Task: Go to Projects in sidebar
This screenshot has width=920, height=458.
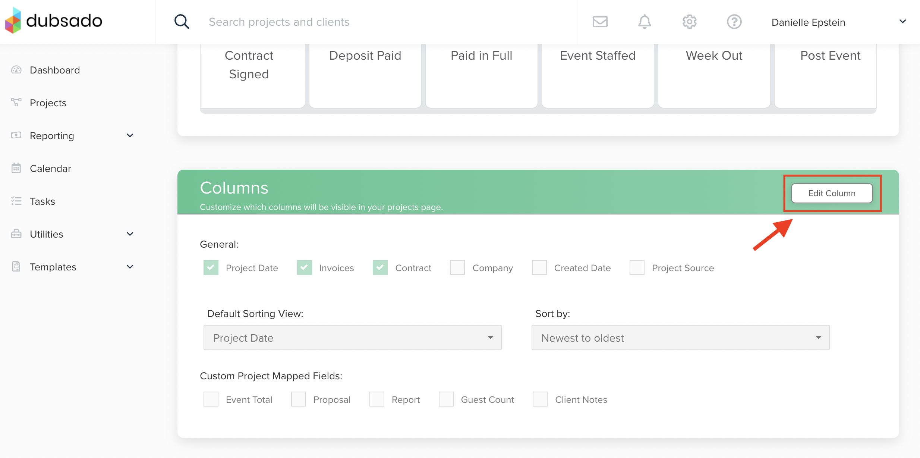Action: (x=48, y=103)
